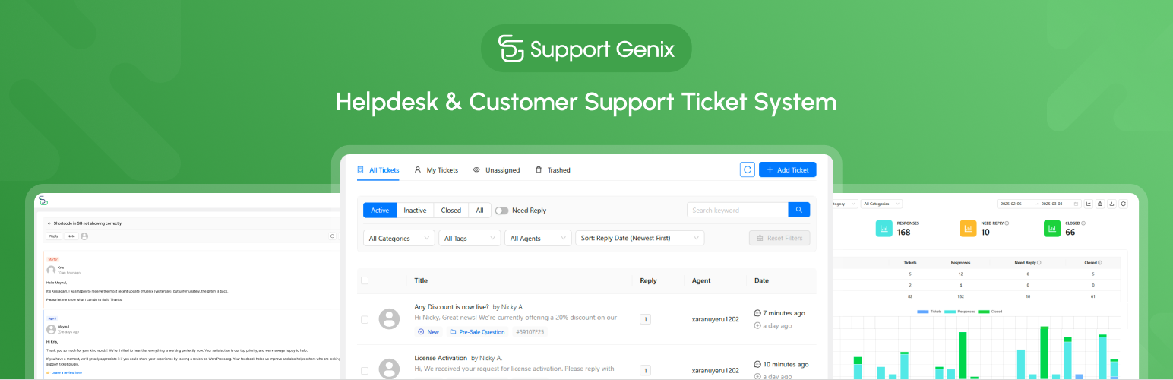Click the Add Ticket button

coord(788,169)
